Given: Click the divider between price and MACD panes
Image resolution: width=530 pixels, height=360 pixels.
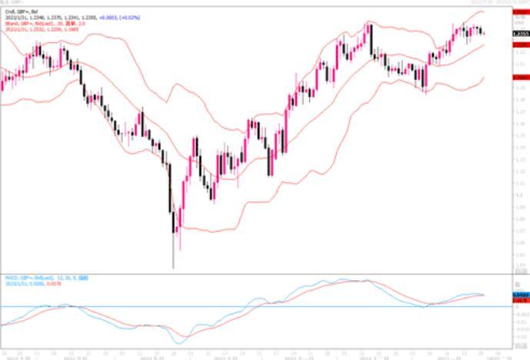Looking at the screenshot, I should coord(254,272).
